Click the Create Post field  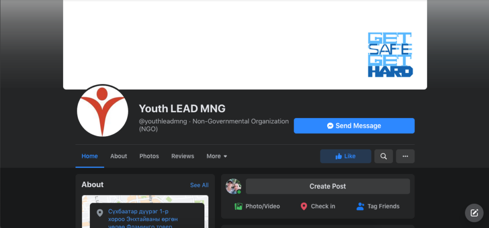coord(328,186)
